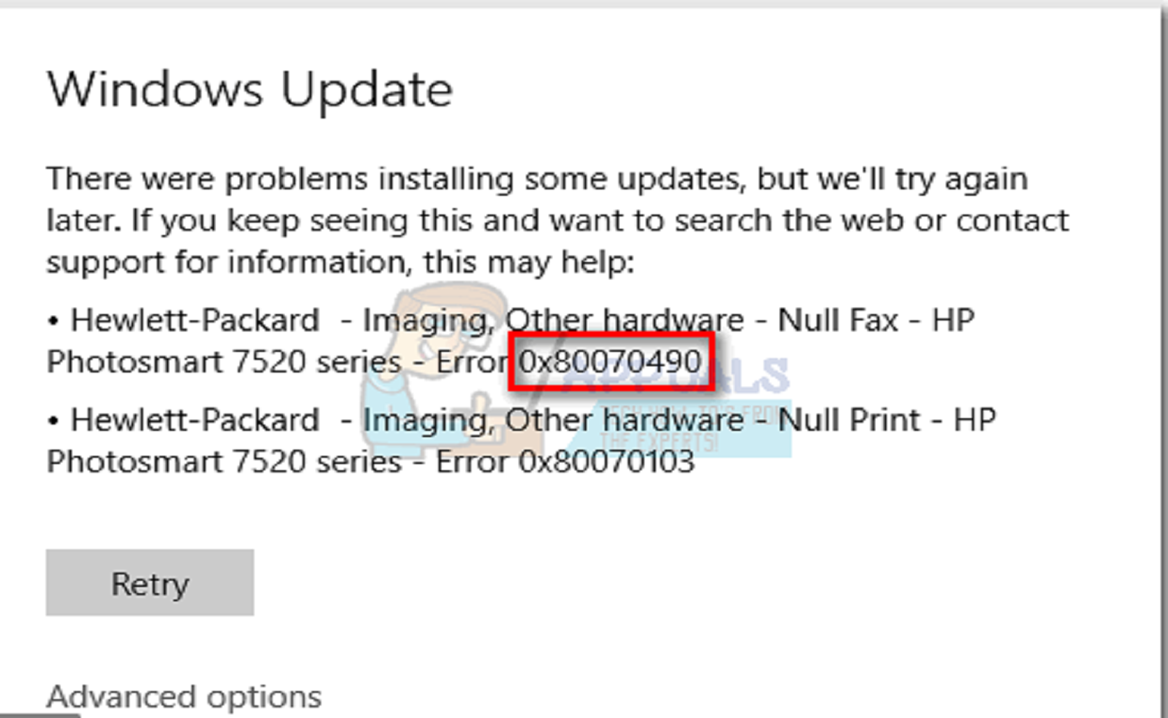Click the Retry button

click(149, 582)
